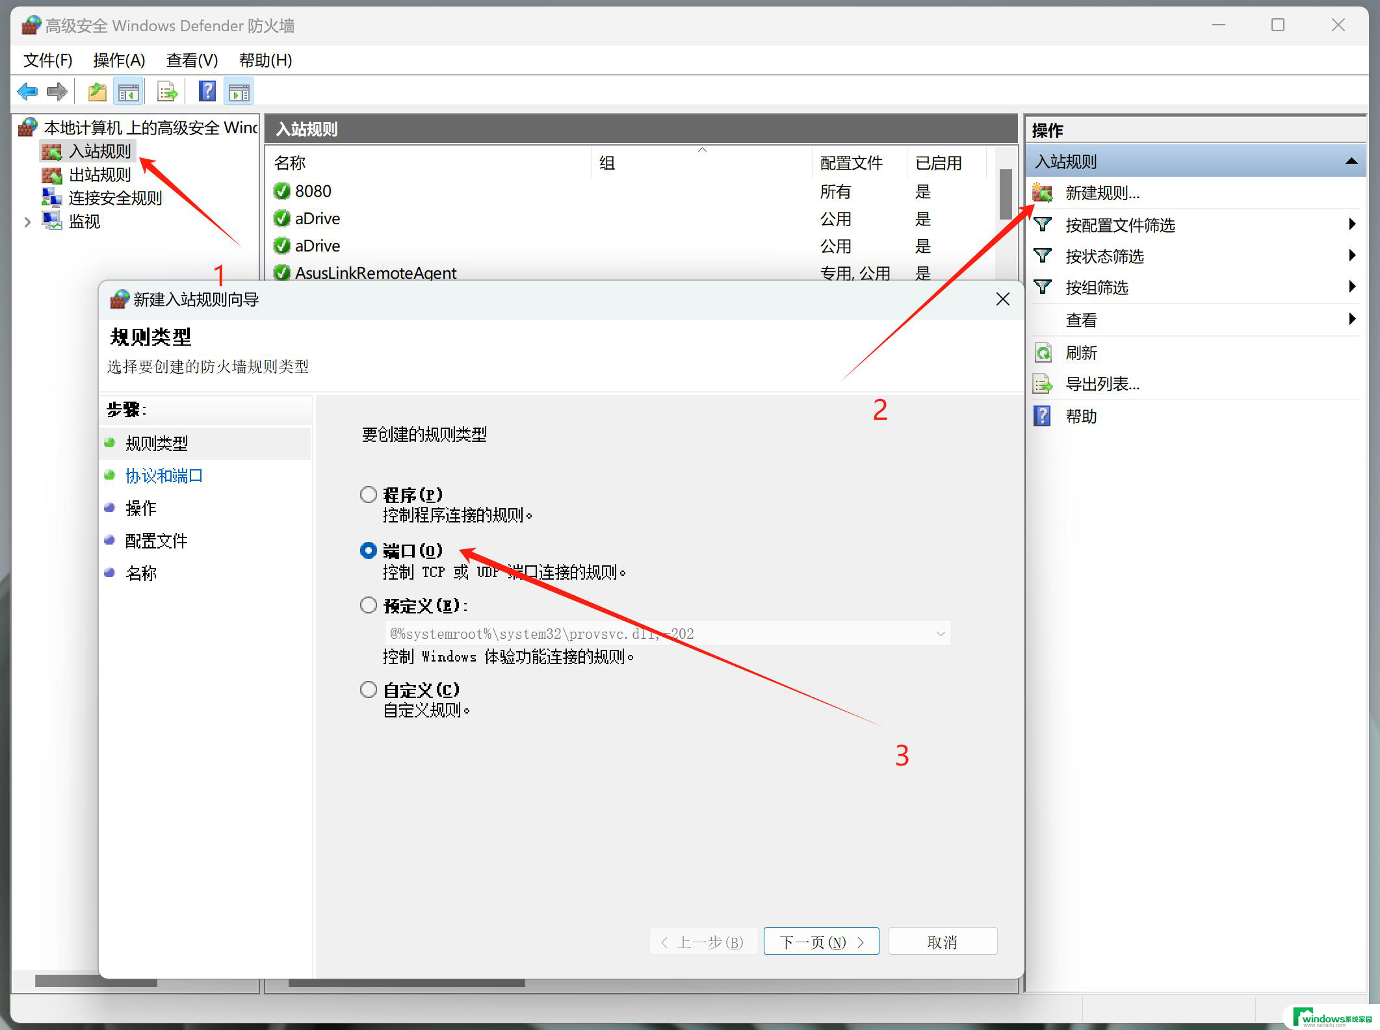This screenshot has width=1380, height=1030.
Task: Expand the Monitoring (监视) tree node
Action: point(27,222)
